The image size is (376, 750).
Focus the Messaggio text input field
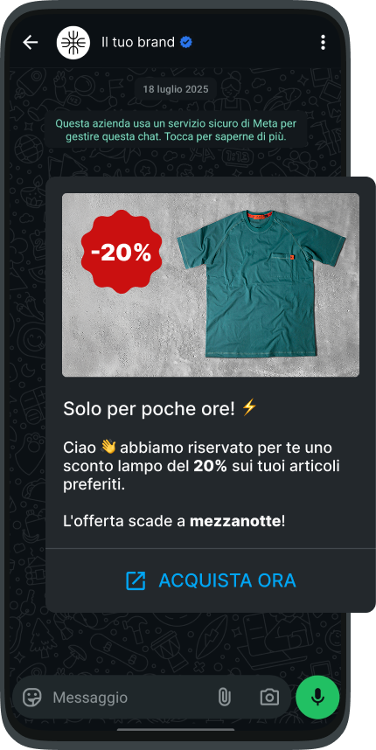(x=130, y=698)
